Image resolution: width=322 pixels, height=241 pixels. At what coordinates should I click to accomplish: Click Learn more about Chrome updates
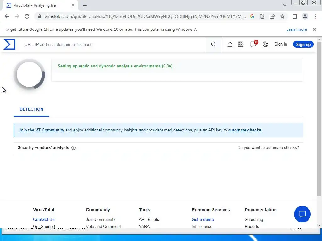pos(297,29)
